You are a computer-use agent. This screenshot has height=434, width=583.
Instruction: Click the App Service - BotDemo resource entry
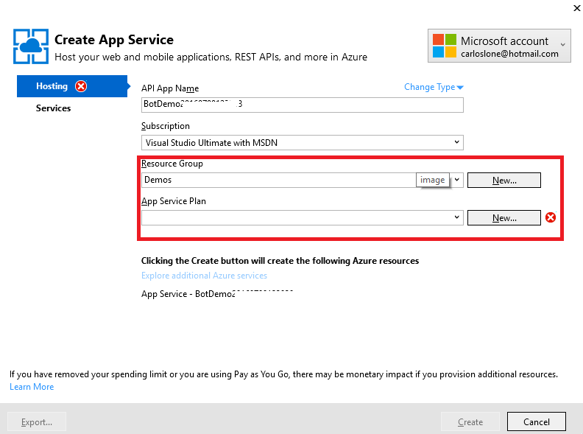coord(217,294)
